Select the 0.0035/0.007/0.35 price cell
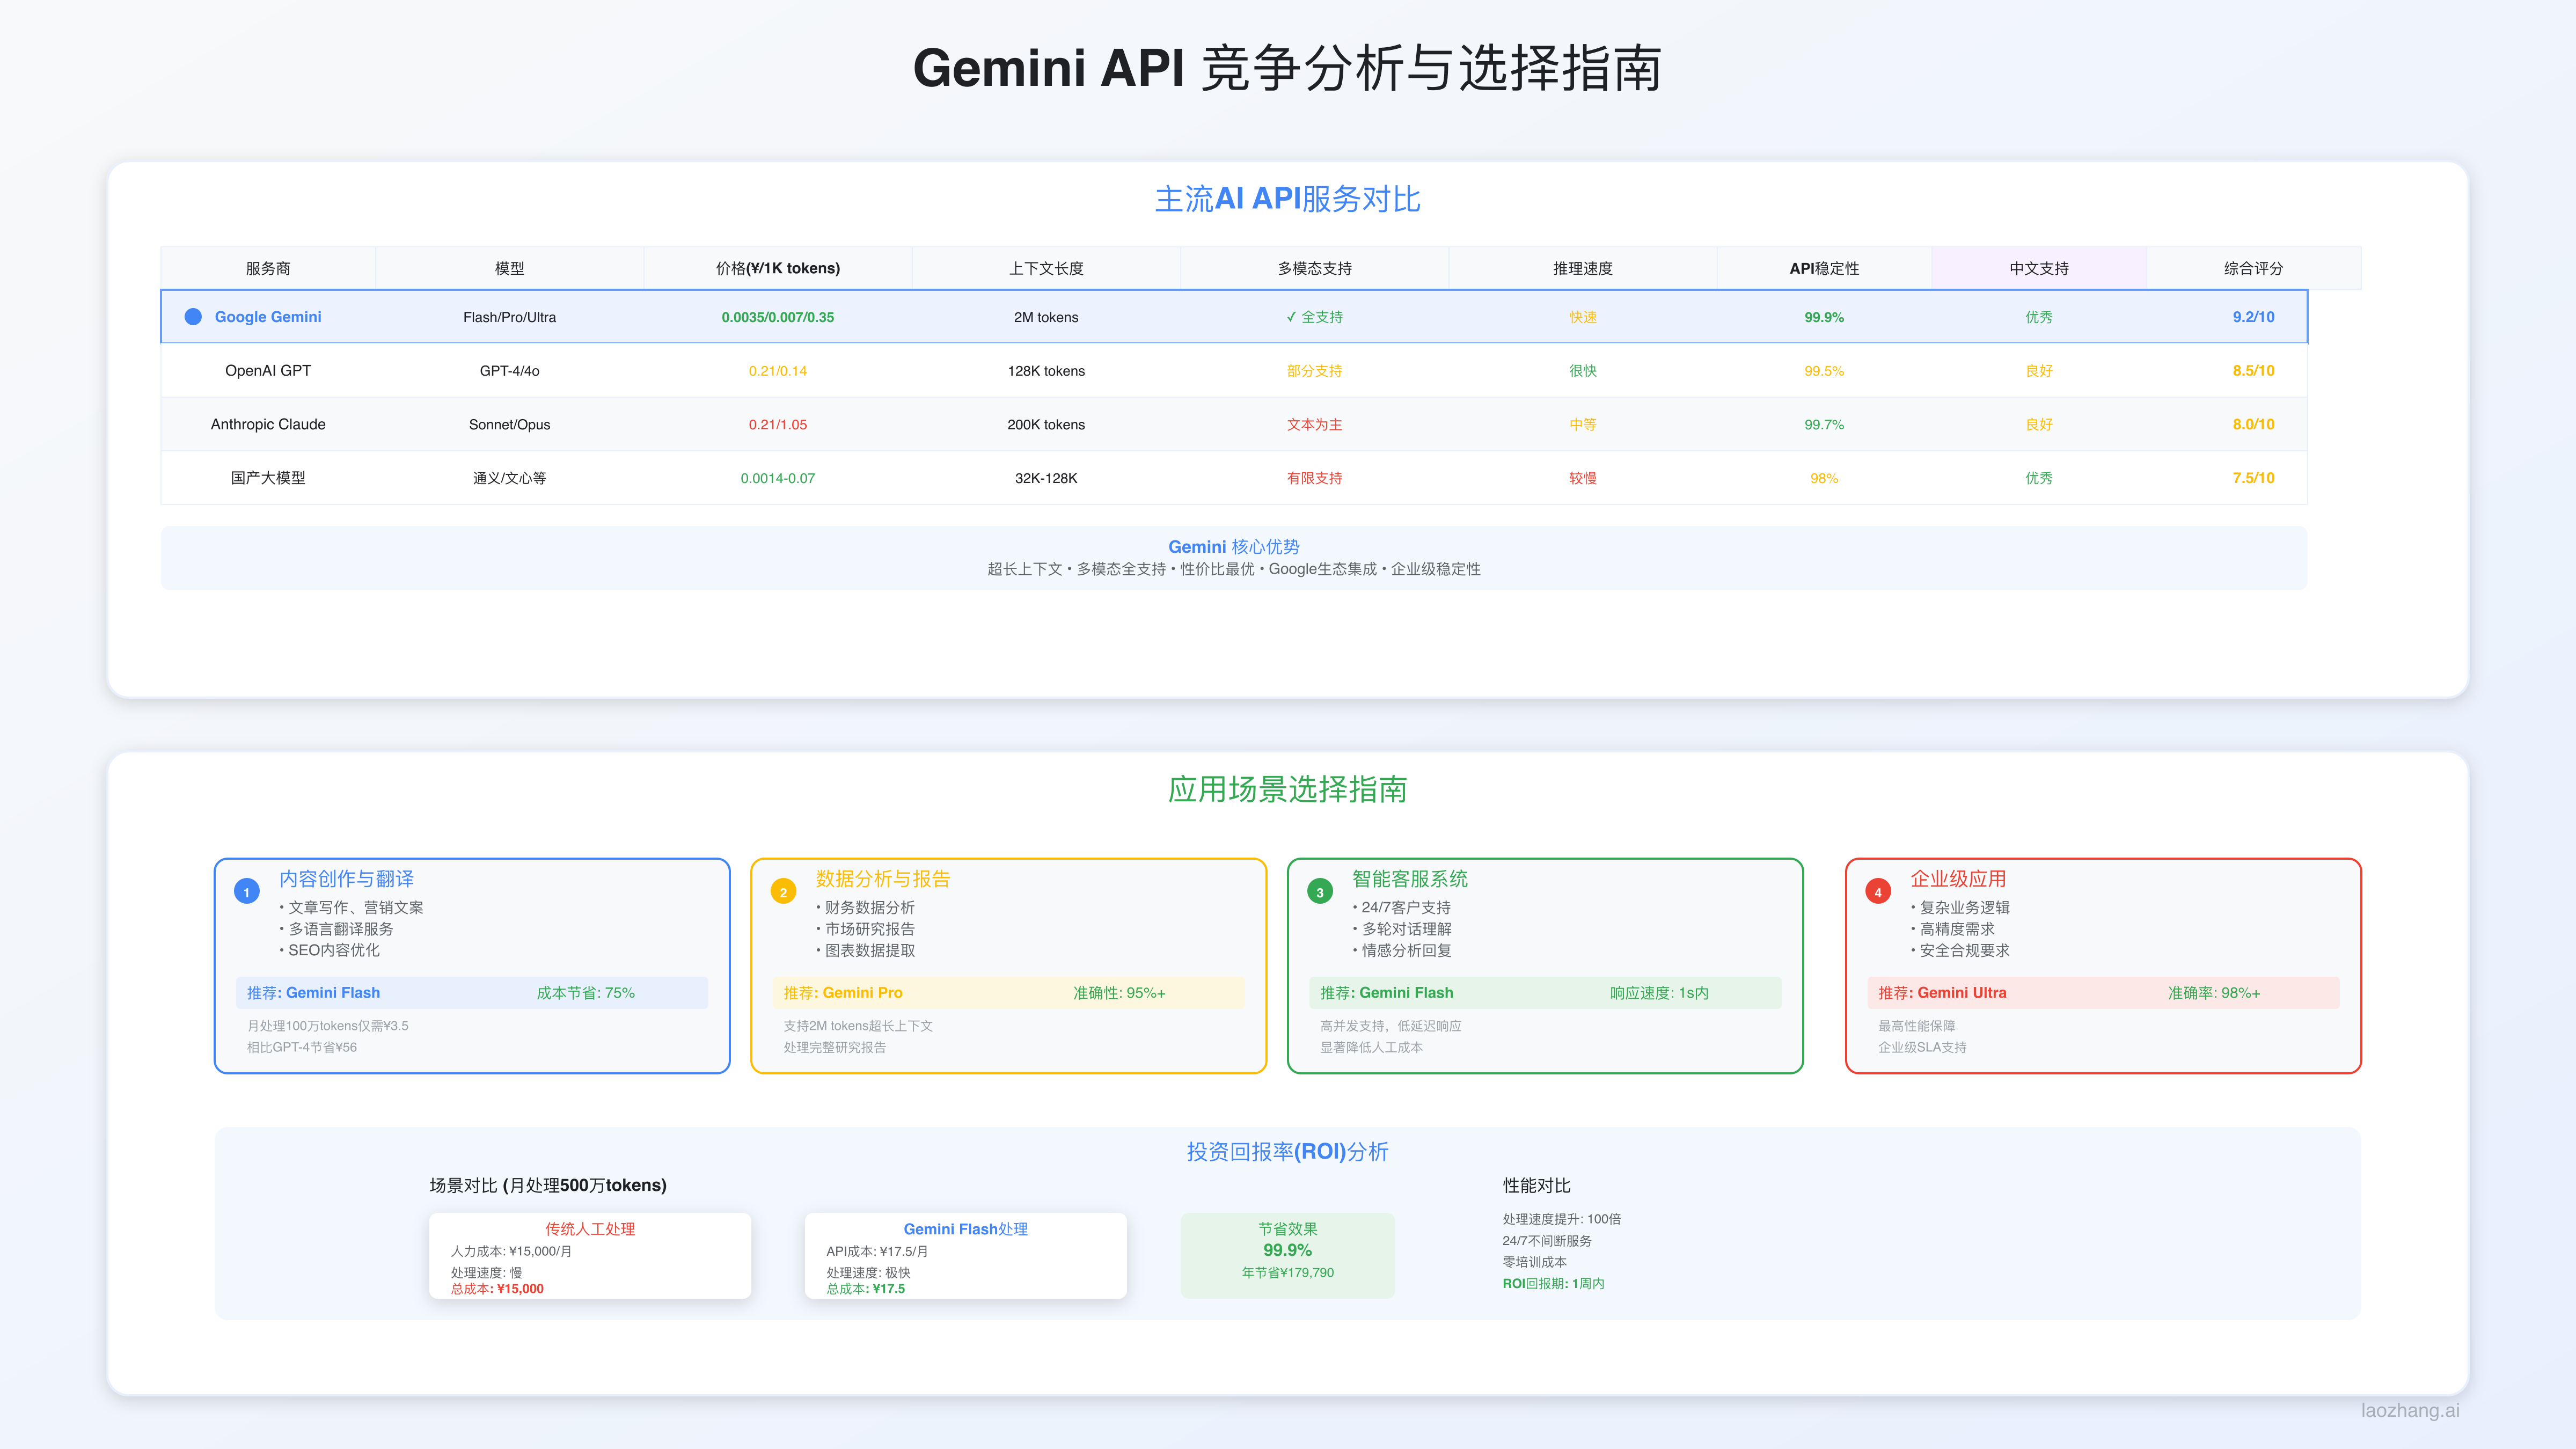The height and width of the screenshot is (1449, 2576). pos(778,317)
